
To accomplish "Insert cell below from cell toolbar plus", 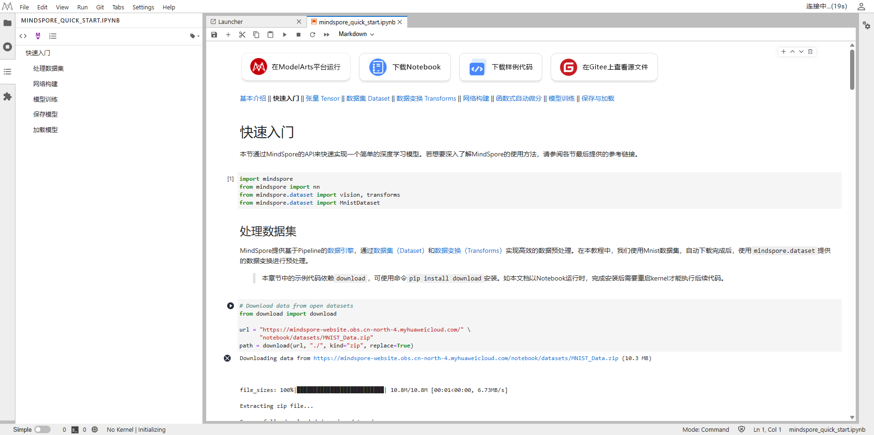I will (784, 52).
